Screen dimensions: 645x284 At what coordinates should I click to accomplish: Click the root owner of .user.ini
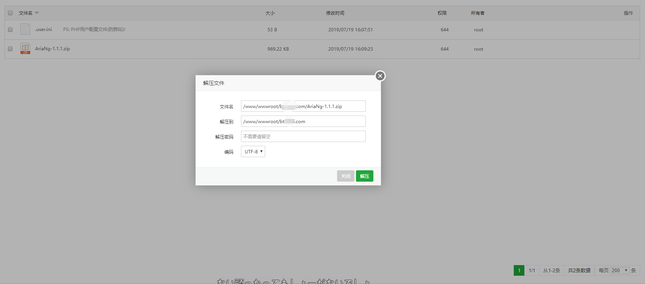[x=479, y=29]
